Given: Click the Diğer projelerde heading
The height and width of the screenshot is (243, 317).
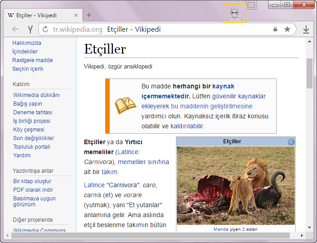Looking at the screenshot, I should coord(33,220).
